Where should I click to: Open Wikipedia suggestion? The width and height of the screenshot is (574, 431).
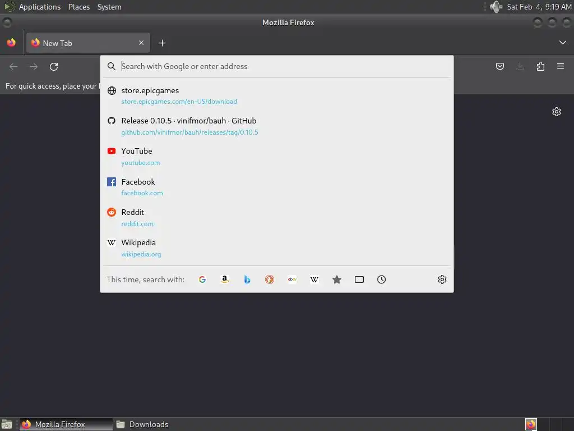coord(277,248)
